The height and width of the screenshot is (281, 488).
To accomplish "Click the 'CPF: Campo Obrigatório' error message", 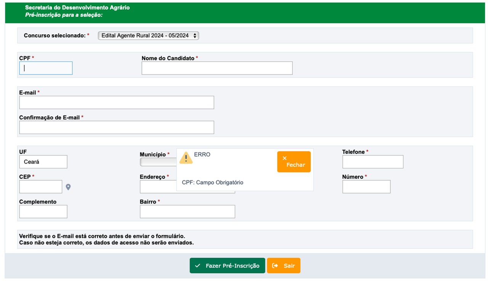I will (x=212, y=182).
